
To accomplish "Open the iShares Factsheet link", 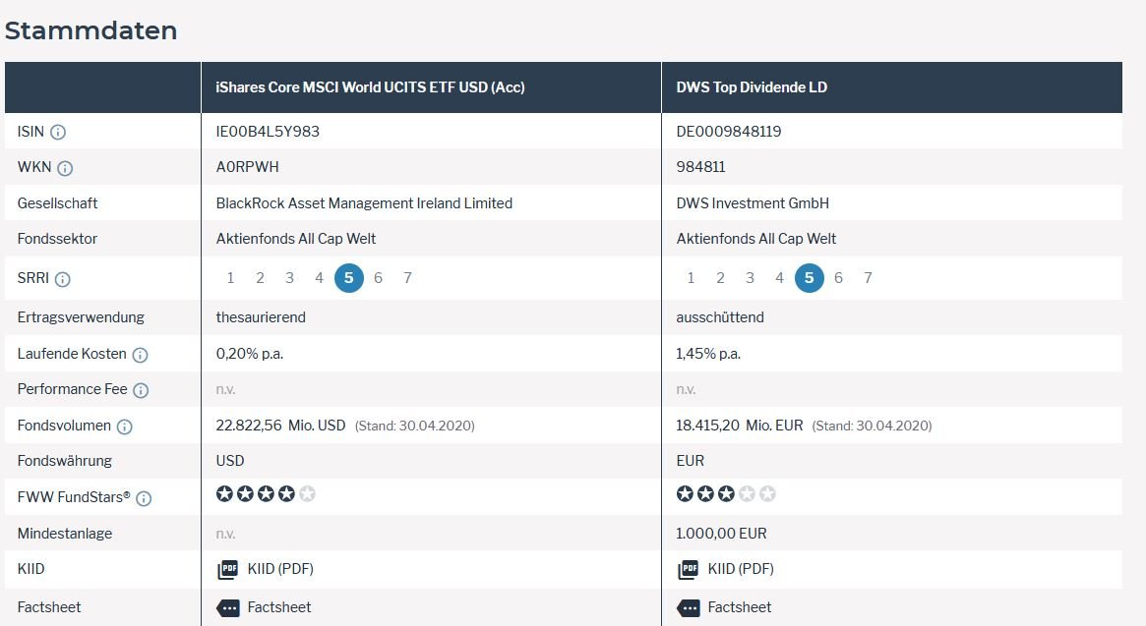I will [279, 607].
